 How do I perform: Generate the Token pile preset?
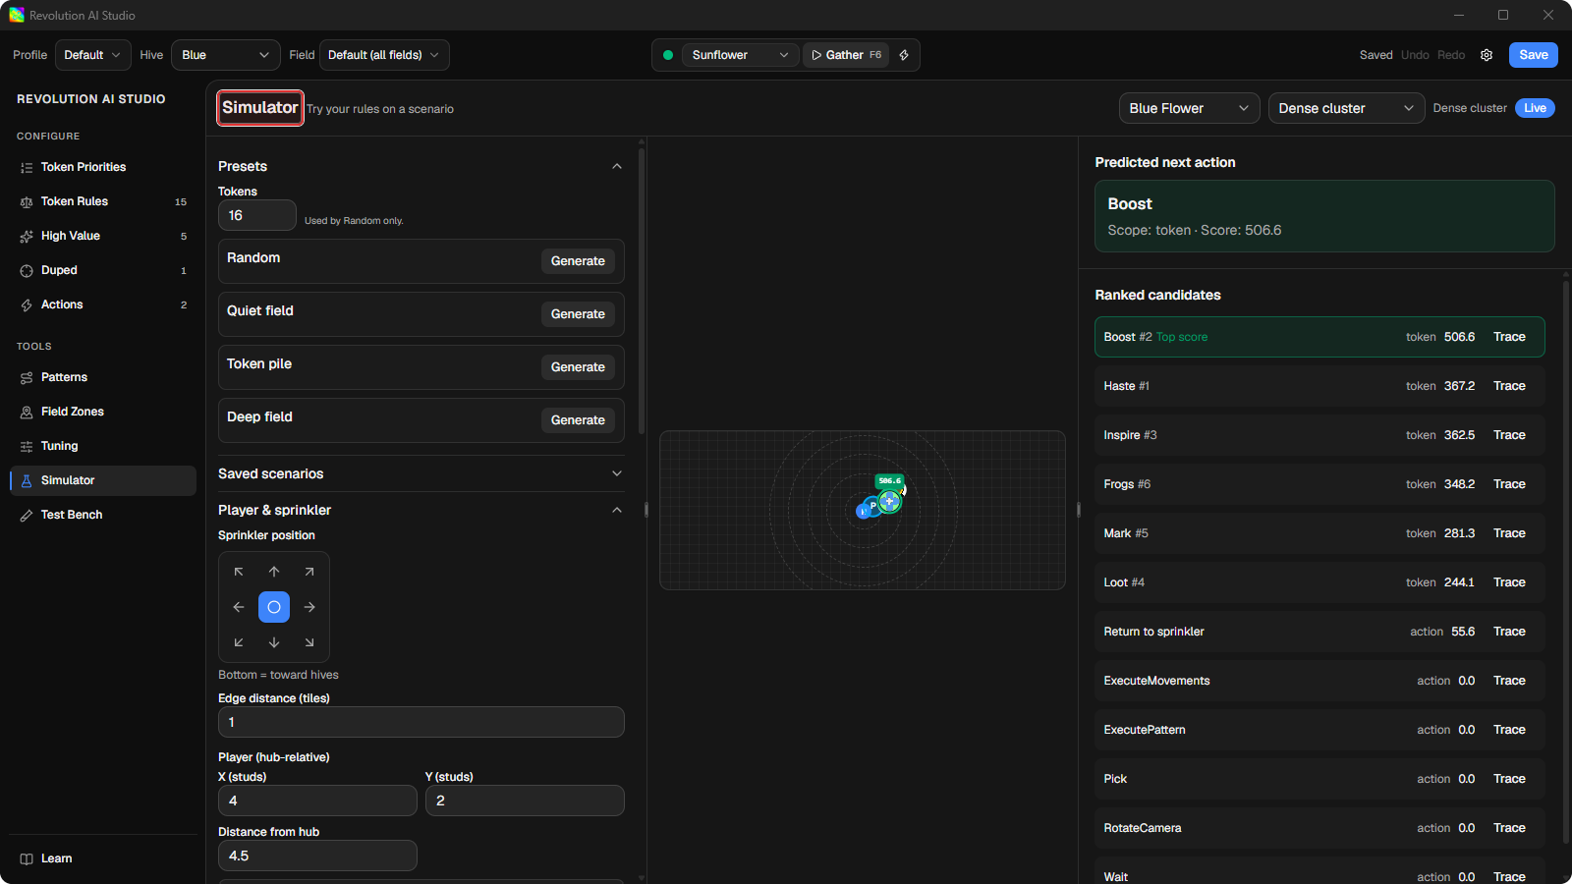(578, 367)
